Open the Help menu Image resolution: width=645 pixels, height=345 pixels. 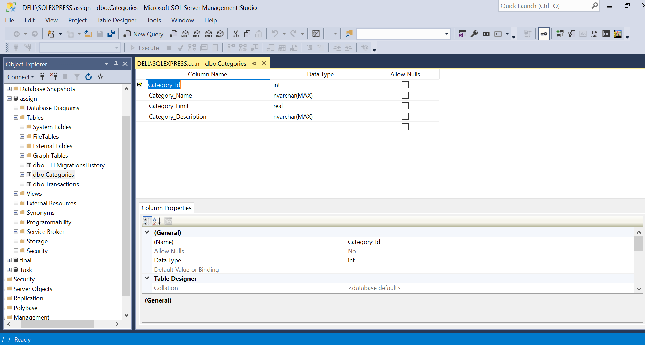pyautogui.click(x=211, y=20)
